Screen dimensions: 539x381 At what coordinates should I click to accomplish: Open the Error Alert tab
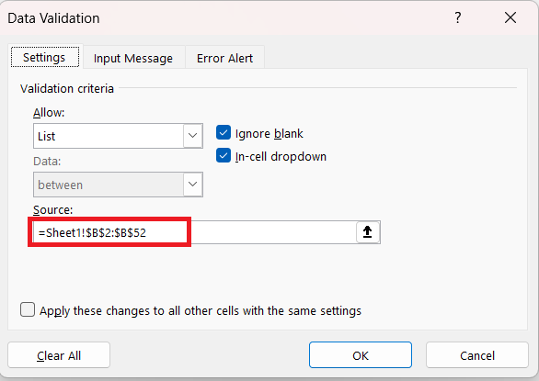click(x=224, y=59)
